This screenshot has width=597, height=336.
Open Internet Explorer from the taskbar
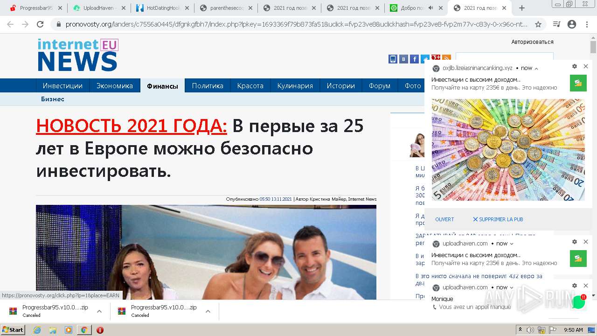click(37, 330)
